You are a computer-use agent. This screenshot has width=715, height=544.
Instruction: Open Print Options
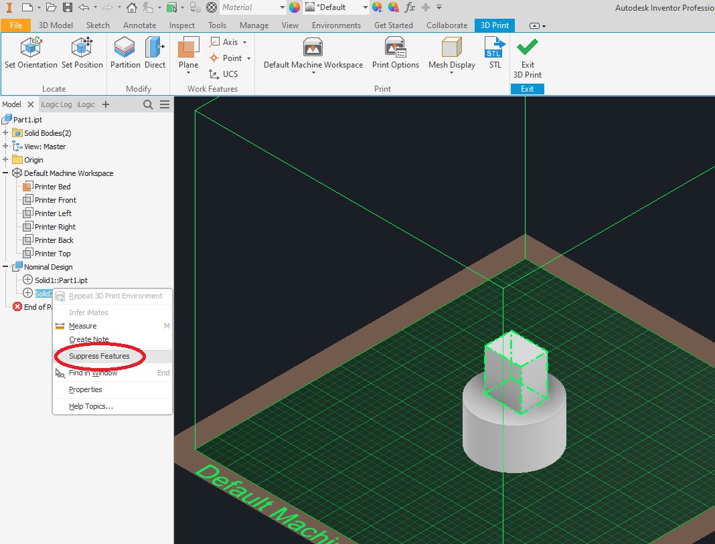click(x=396, y=53)
